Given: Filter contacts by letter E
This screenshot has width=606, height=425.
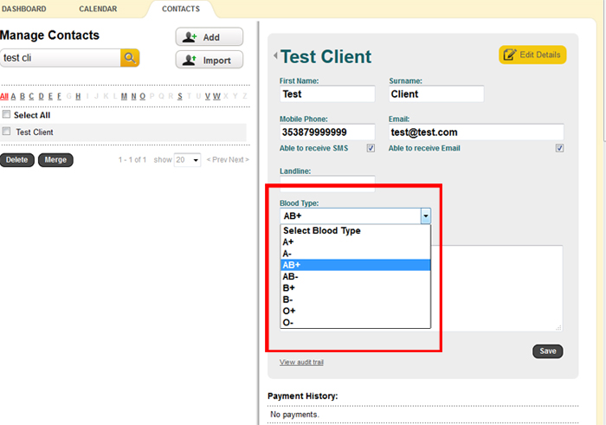Looking at the screenshot, I should 50,96.
